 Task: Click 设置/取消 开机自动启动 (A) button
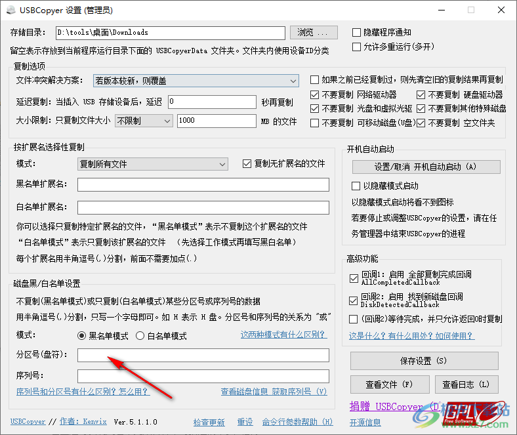(426, 167)
